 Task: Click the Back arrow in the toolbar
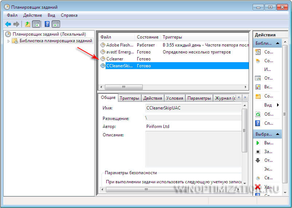[8, 24]
